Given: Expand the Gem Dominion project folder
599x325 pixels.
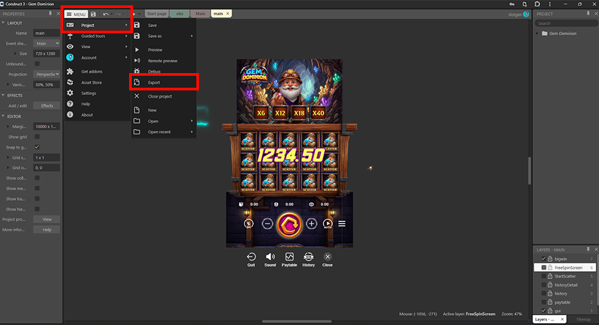Looking at the screenshot, I should [x=538, y=33].
